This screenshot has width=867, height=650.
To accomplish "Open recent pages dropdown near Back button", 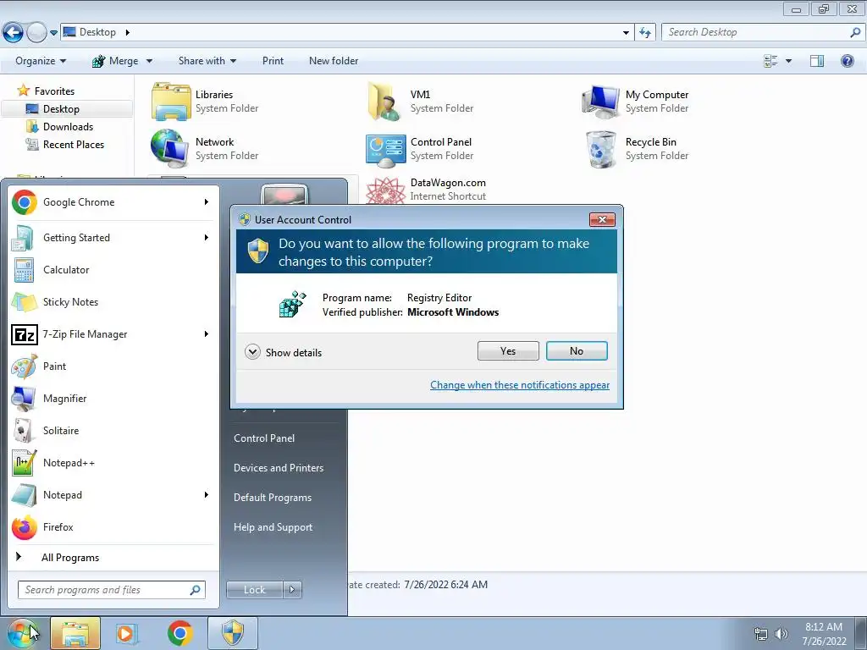I will click(53, 33).
